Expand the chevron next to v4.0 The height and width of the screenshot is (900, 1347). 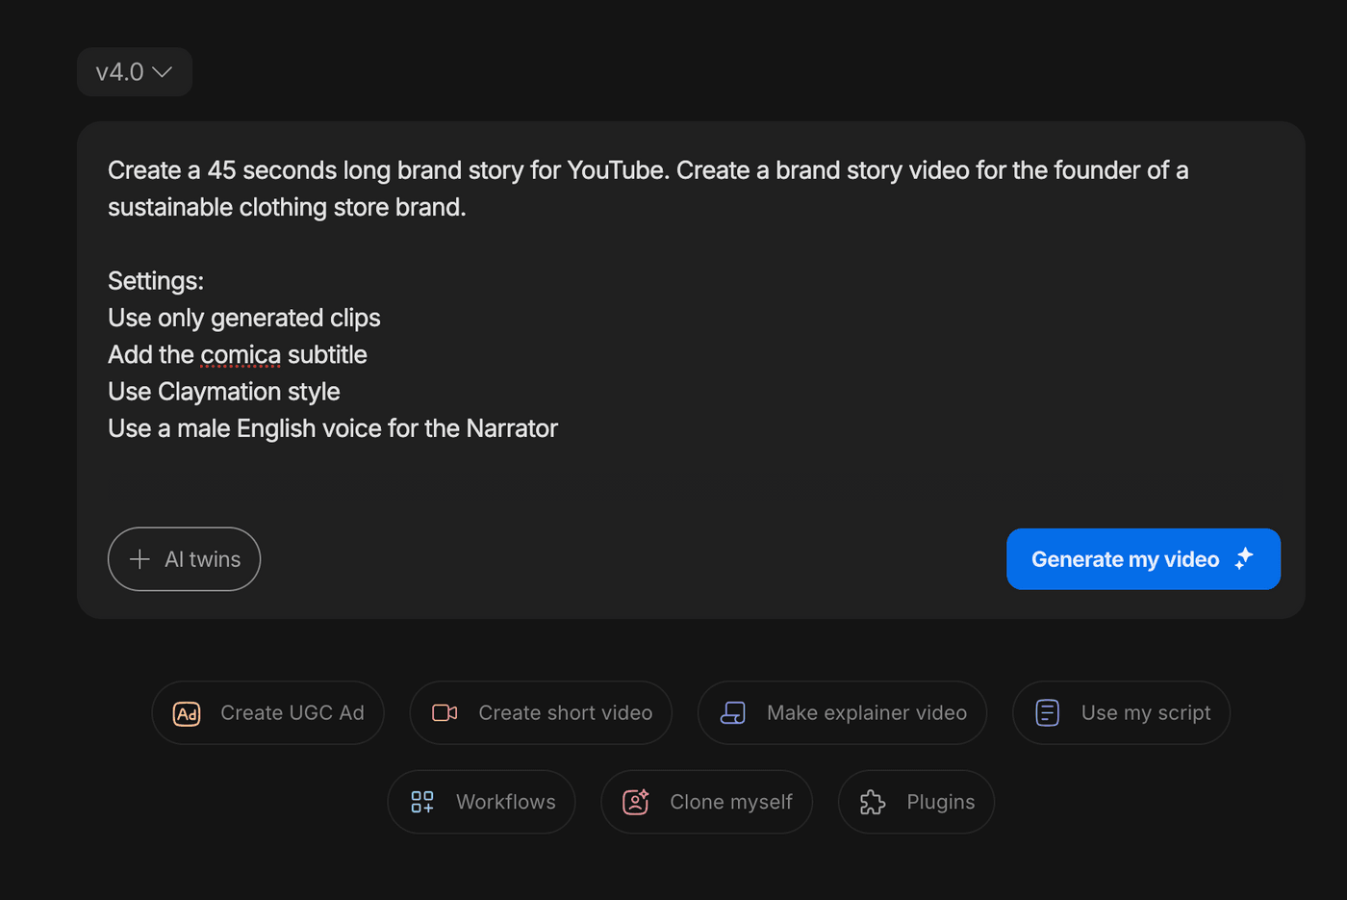tap(163, 72)
